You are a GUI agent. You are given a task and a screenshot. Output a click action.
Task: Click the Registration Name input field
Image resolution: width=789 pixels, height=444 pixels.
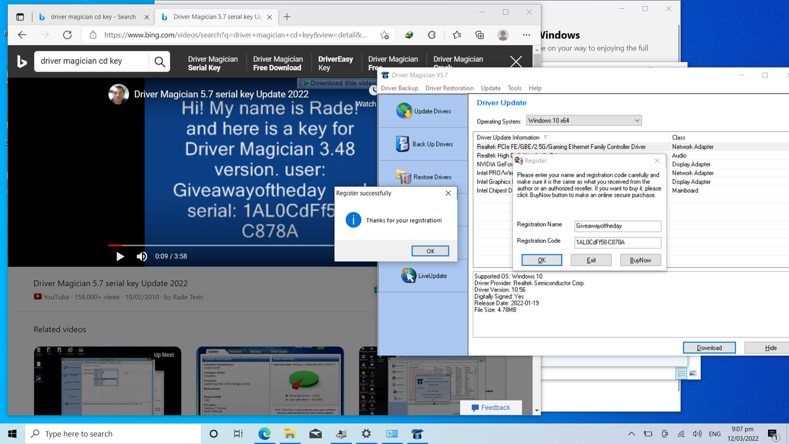[x=618, y=226]
